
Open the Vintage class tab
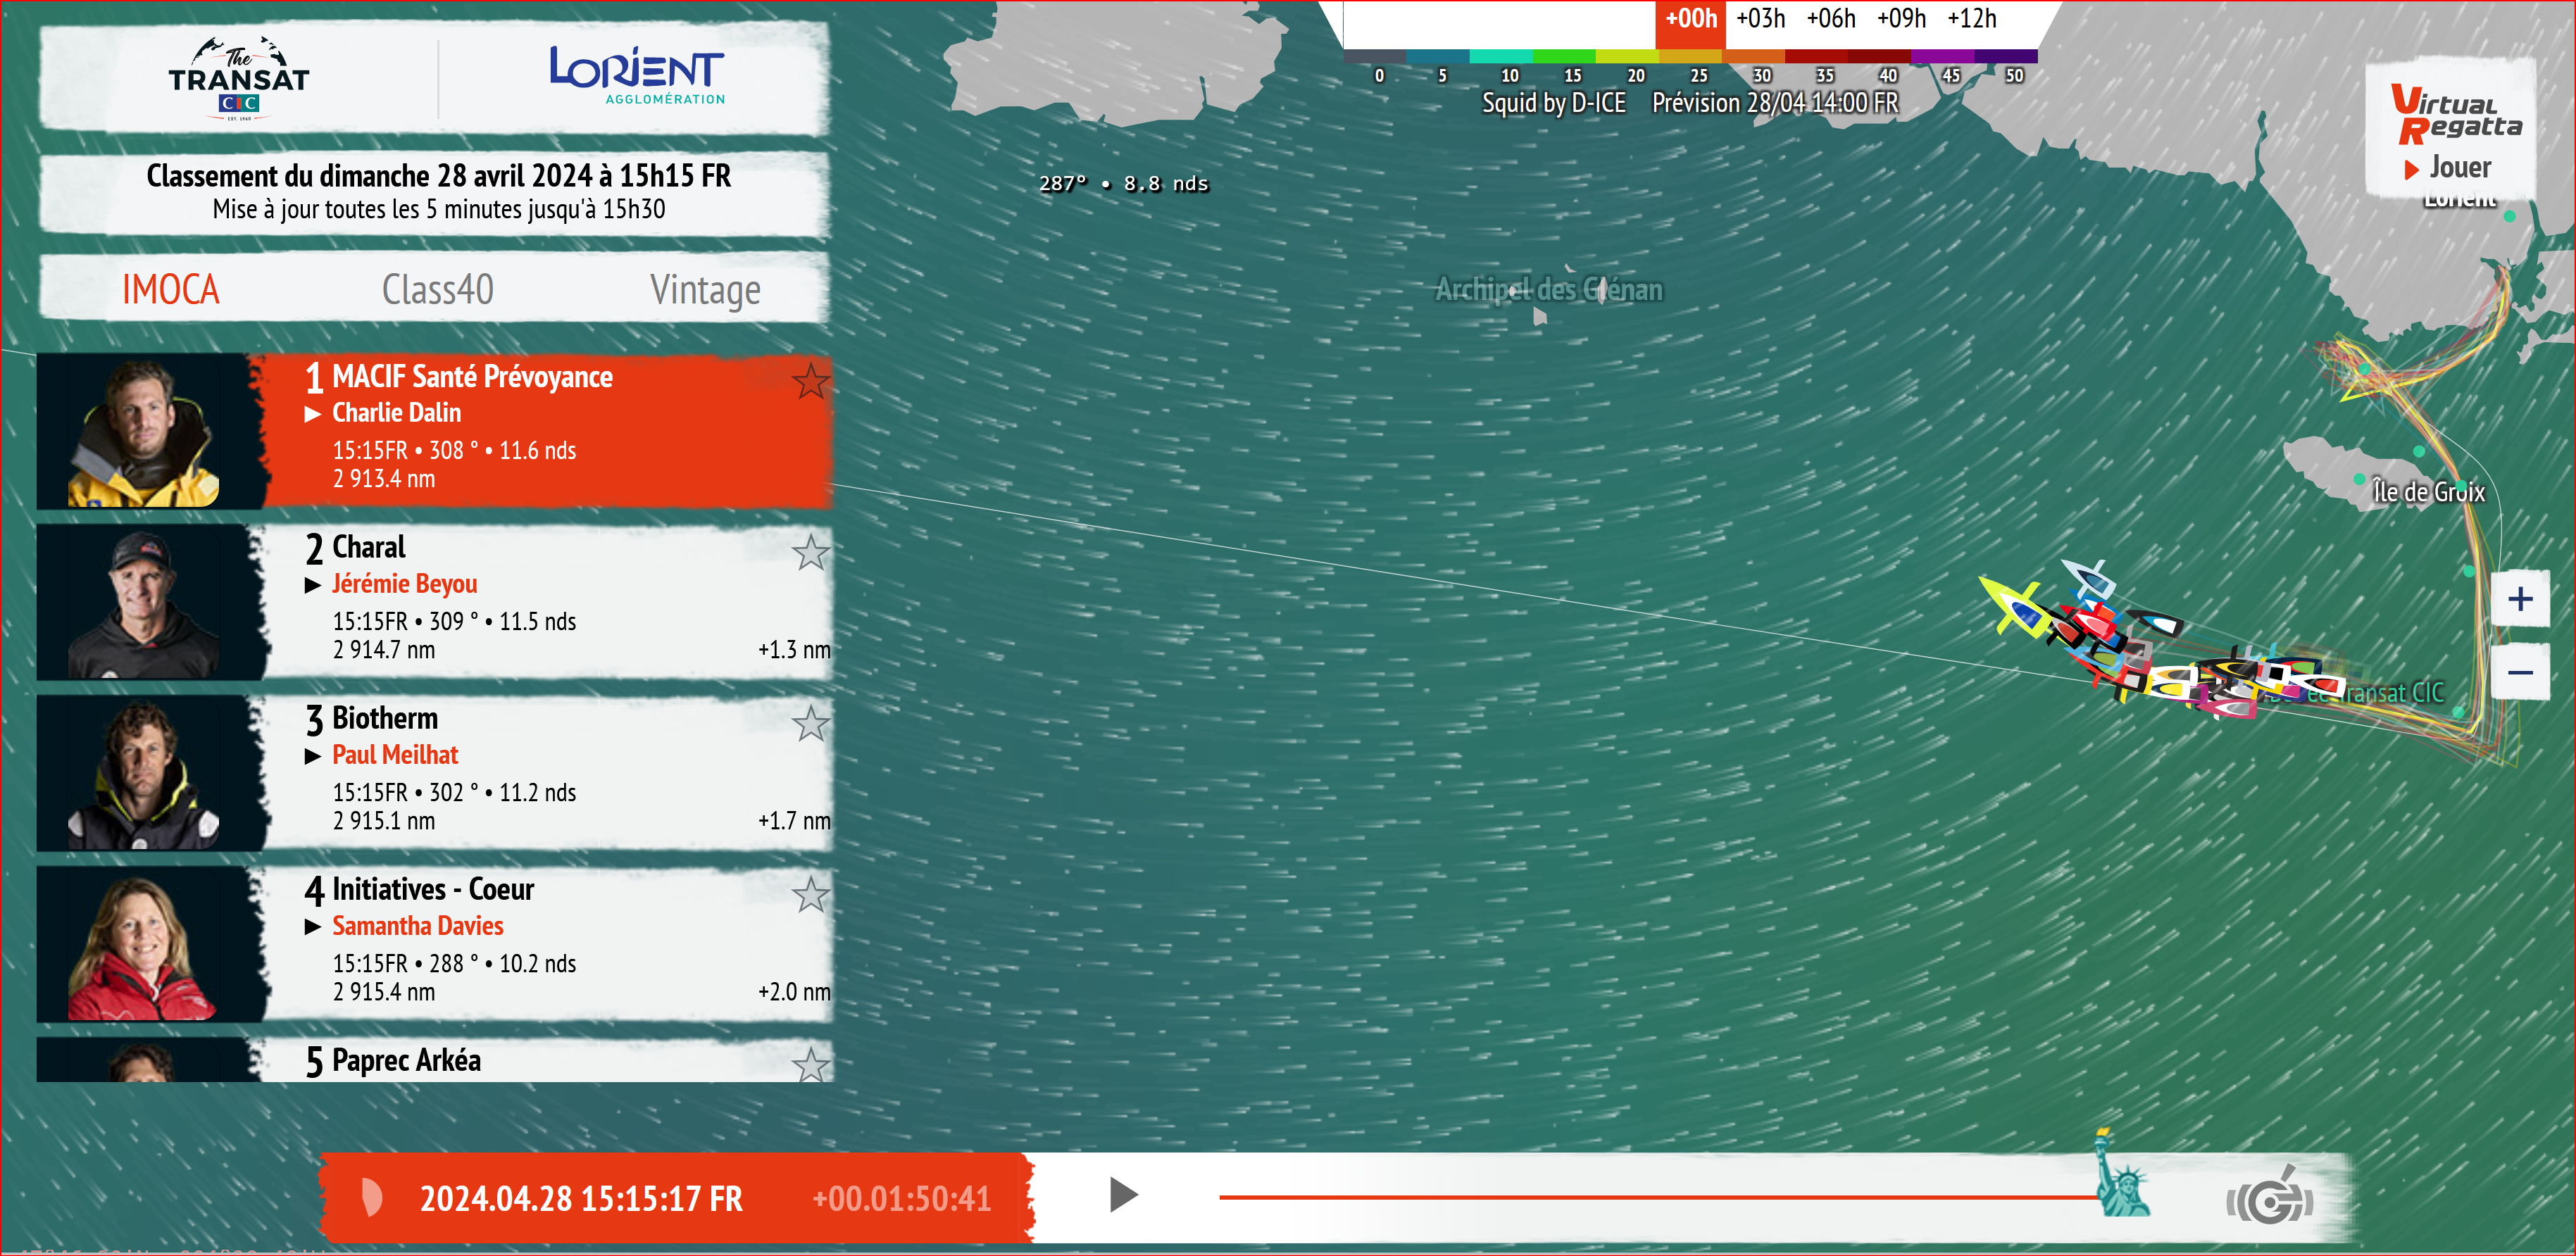tap(705, 290)
